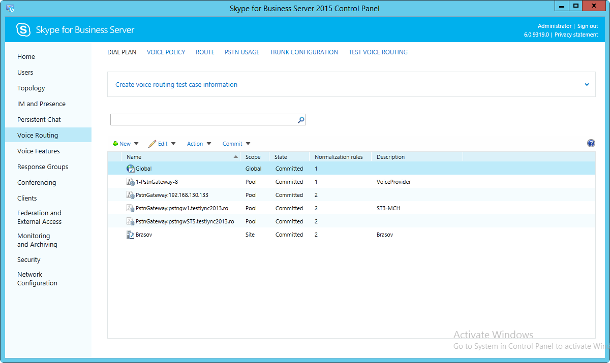The image size is (610, 363).
Task: Click the window app icon in title bar
Action: click(x=10, y=8)
